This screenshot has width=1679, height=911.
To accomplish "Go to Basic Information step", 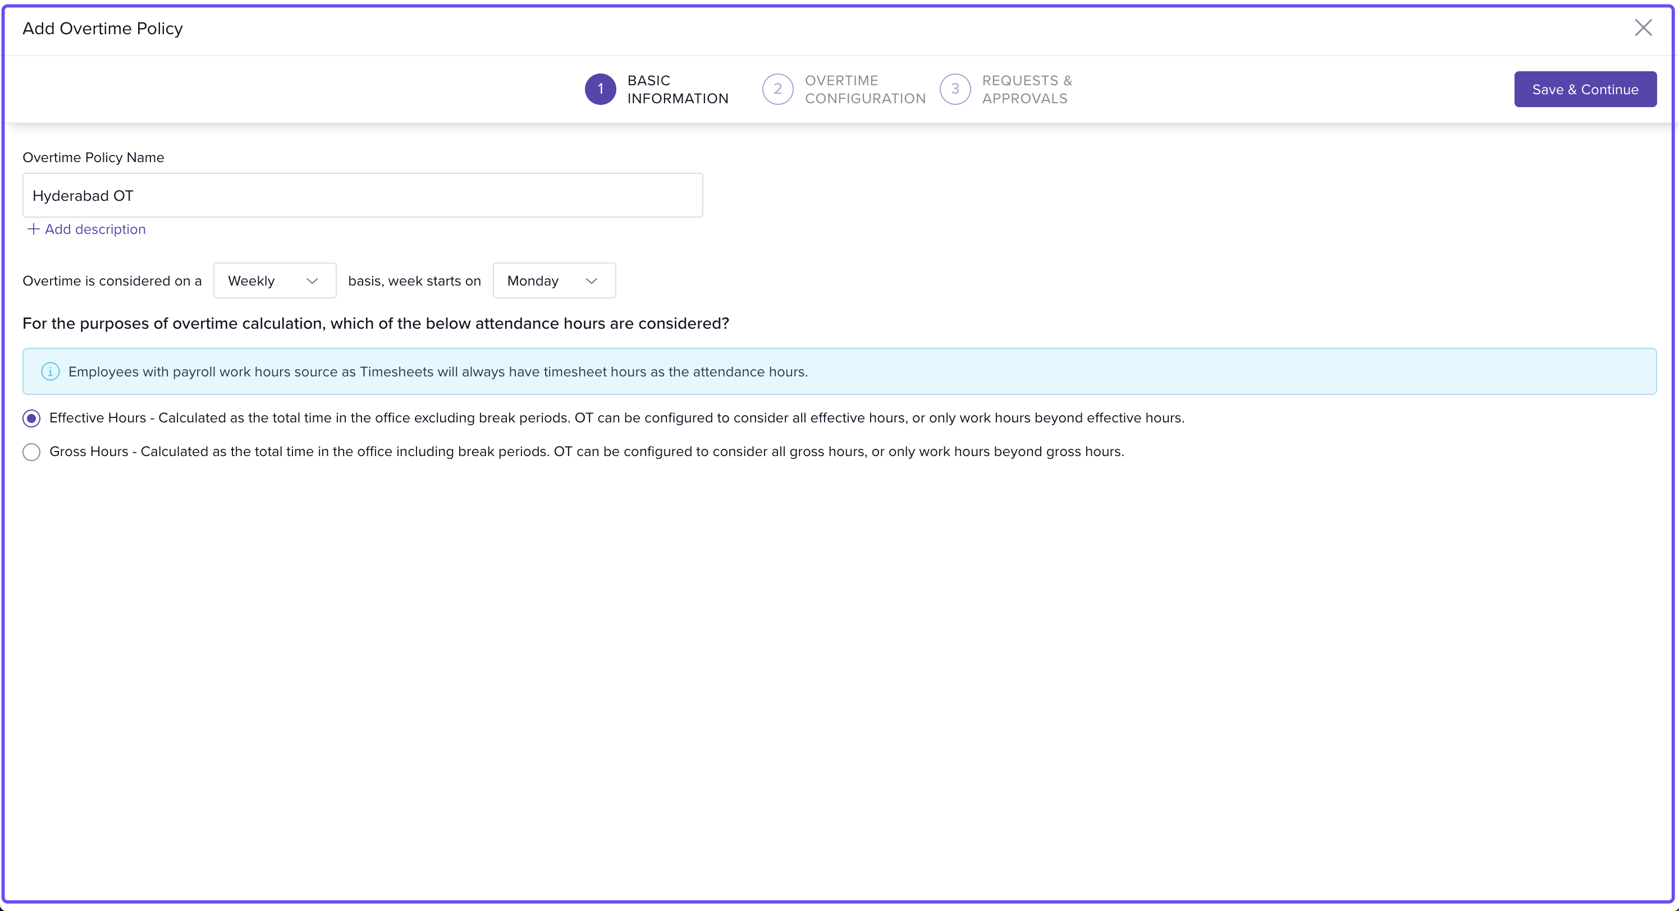I will (677, 89).
